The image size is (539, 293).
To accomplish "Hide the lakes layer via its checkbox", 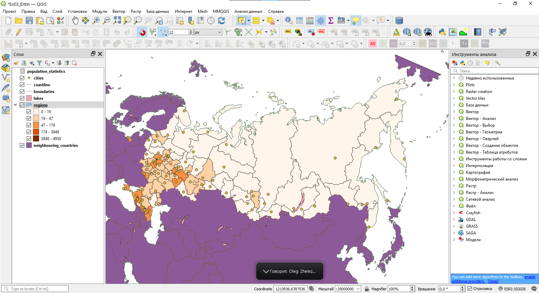I will click(x=22, y=98).
